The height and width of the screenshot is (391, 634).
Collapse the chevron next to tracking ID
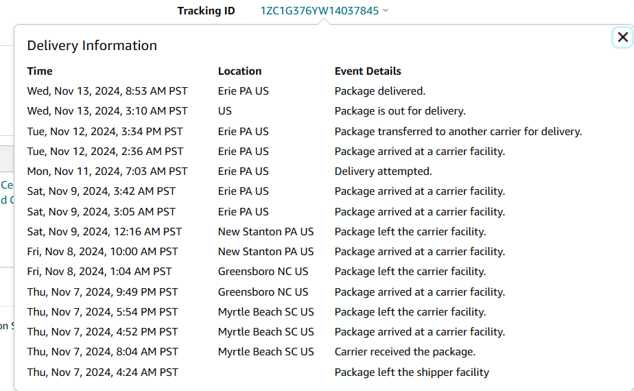pyautogui.click(x=386, y=10)
